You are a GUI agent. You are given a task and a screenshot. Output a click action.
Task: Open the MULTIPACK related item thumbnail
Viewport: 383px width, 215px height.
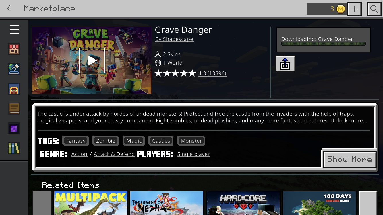(91, 203)
